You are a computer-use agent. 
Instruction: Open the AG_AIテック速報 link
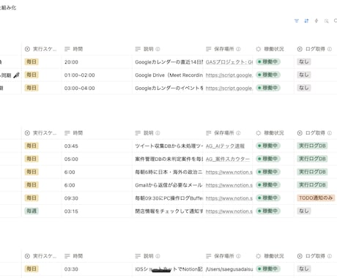pos(225,146)
